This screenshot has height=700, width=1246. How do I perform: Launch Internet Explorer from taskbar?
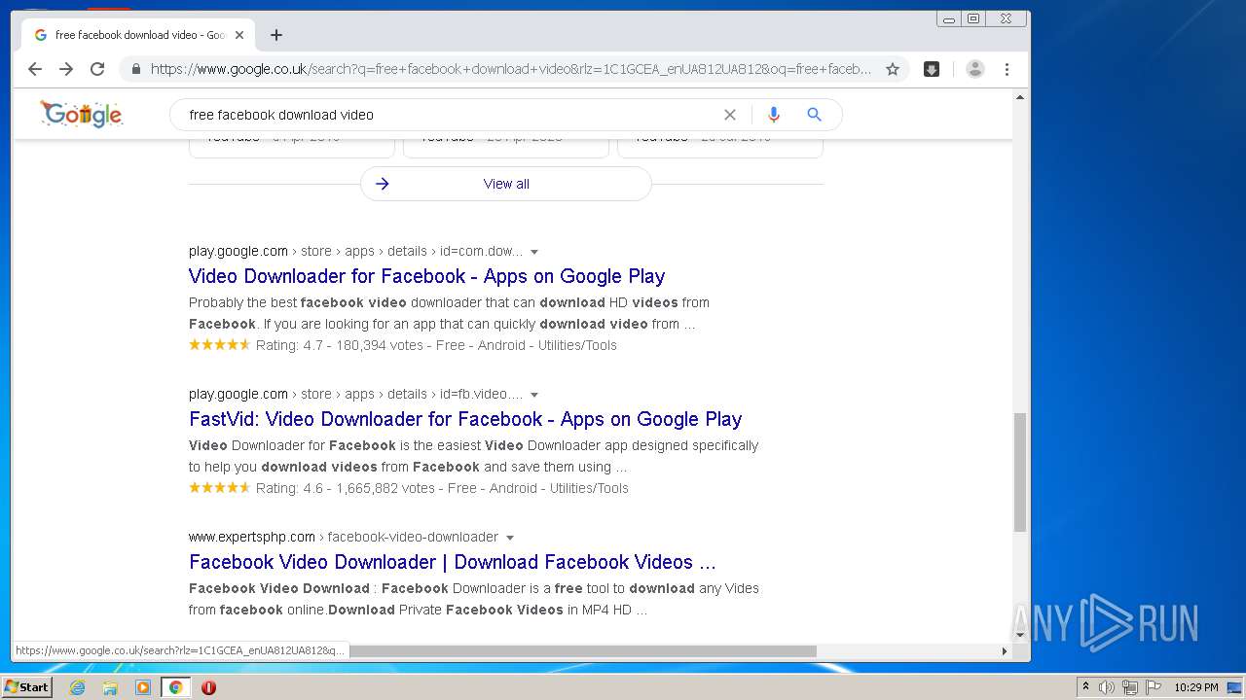[x=78, y=687]
